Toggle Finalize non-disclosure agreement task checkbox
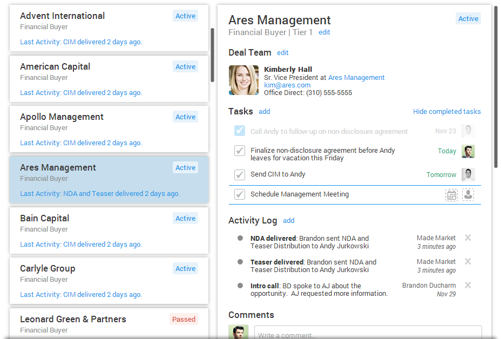This screenshot has width=501, height=339. pos(240,151)
